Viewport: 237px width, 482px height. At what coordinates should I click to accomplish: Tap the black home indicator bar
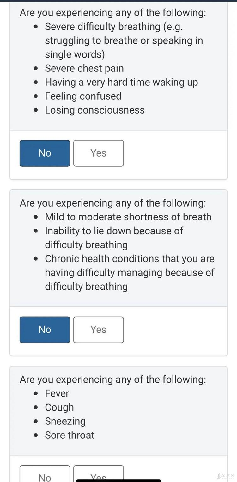pyautogui.click(x=118, y=481)
